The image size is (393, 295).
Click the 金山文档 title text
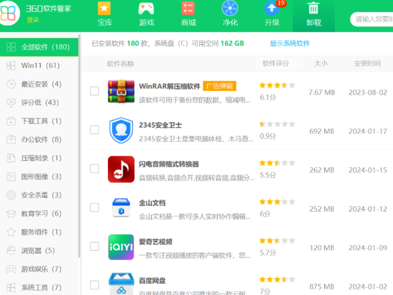[x=152, y=203]
